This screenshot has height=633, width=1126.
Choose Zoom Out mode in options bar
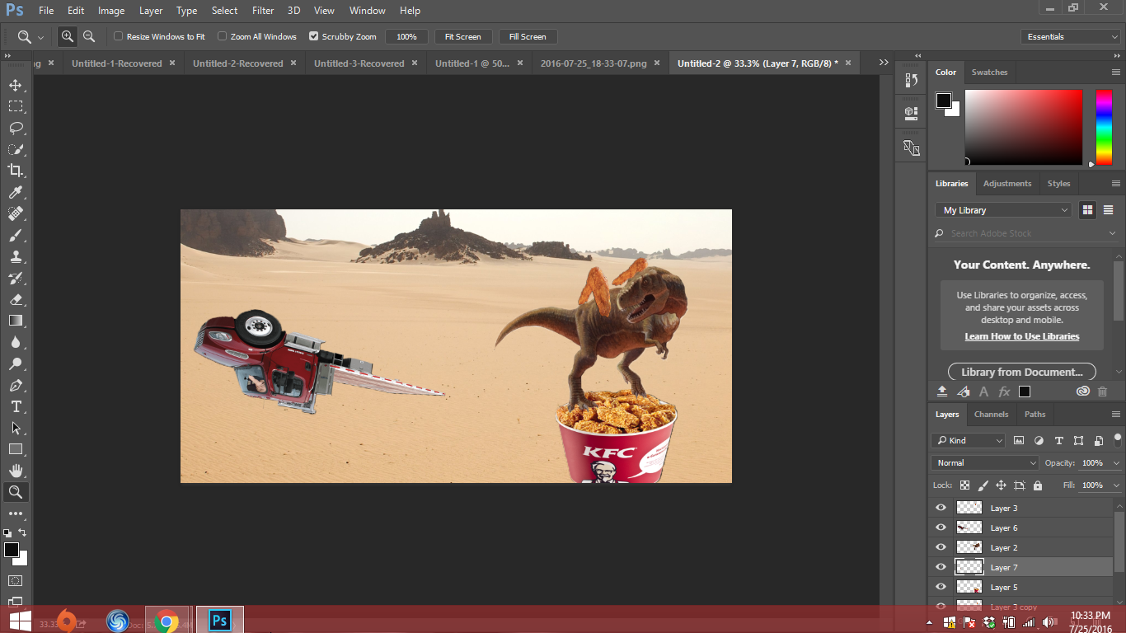click(89, 36)
